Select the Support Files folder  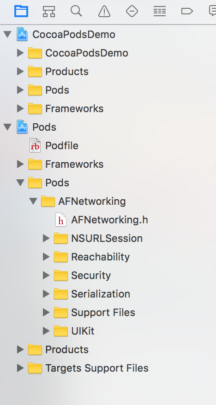(94, 312)
